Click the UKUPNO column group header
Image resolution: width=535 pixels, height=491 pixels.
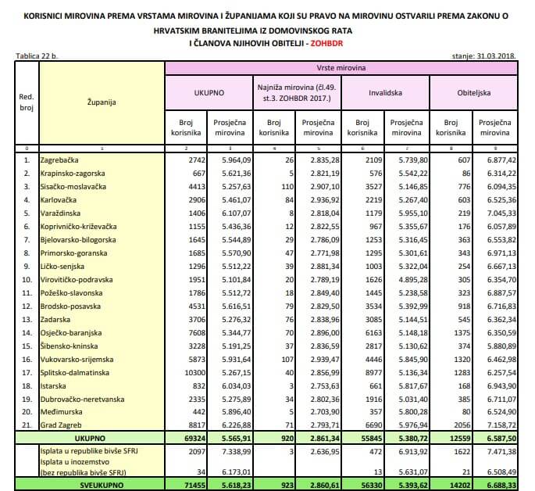(209, 91)
